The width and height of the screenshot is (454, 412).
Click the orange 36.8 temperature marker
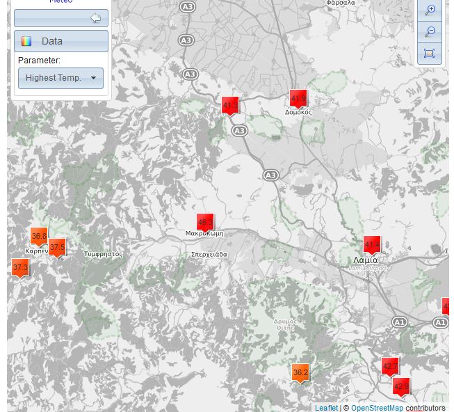click(39, 237)
